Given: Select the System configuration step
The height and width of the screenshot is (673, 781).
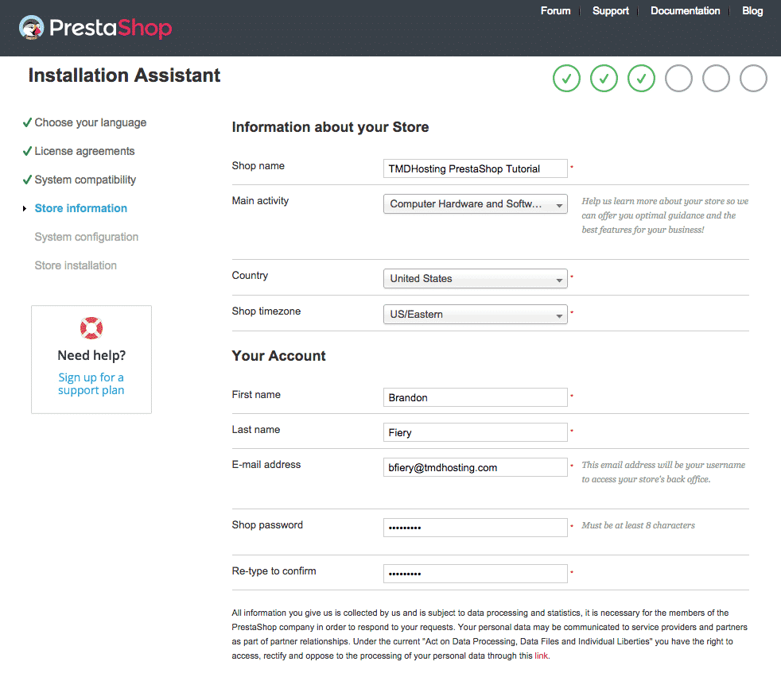Looking at the screenshot, I should click(86, 237).
